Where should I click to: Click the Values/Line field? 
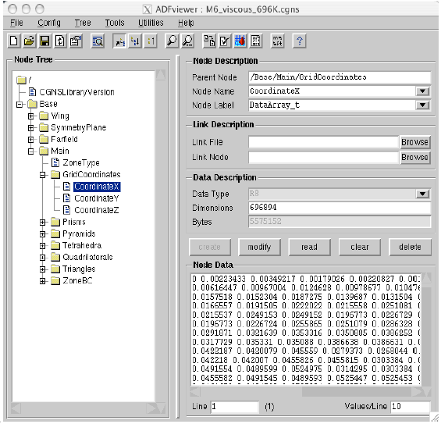(x=411, y=407)
